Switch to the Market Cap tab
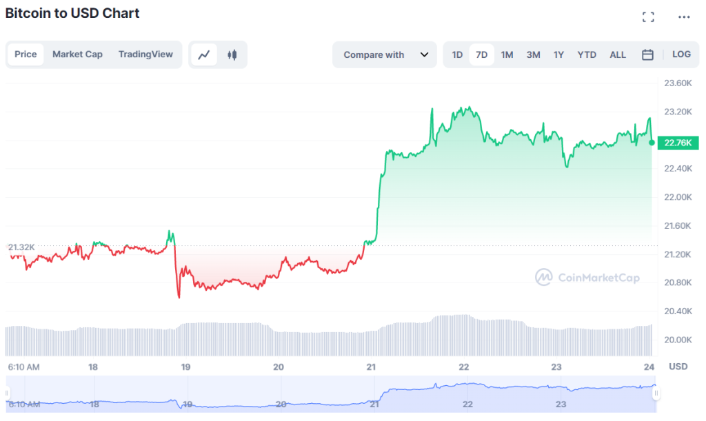The image size is (706, 421). coord(77,54)
